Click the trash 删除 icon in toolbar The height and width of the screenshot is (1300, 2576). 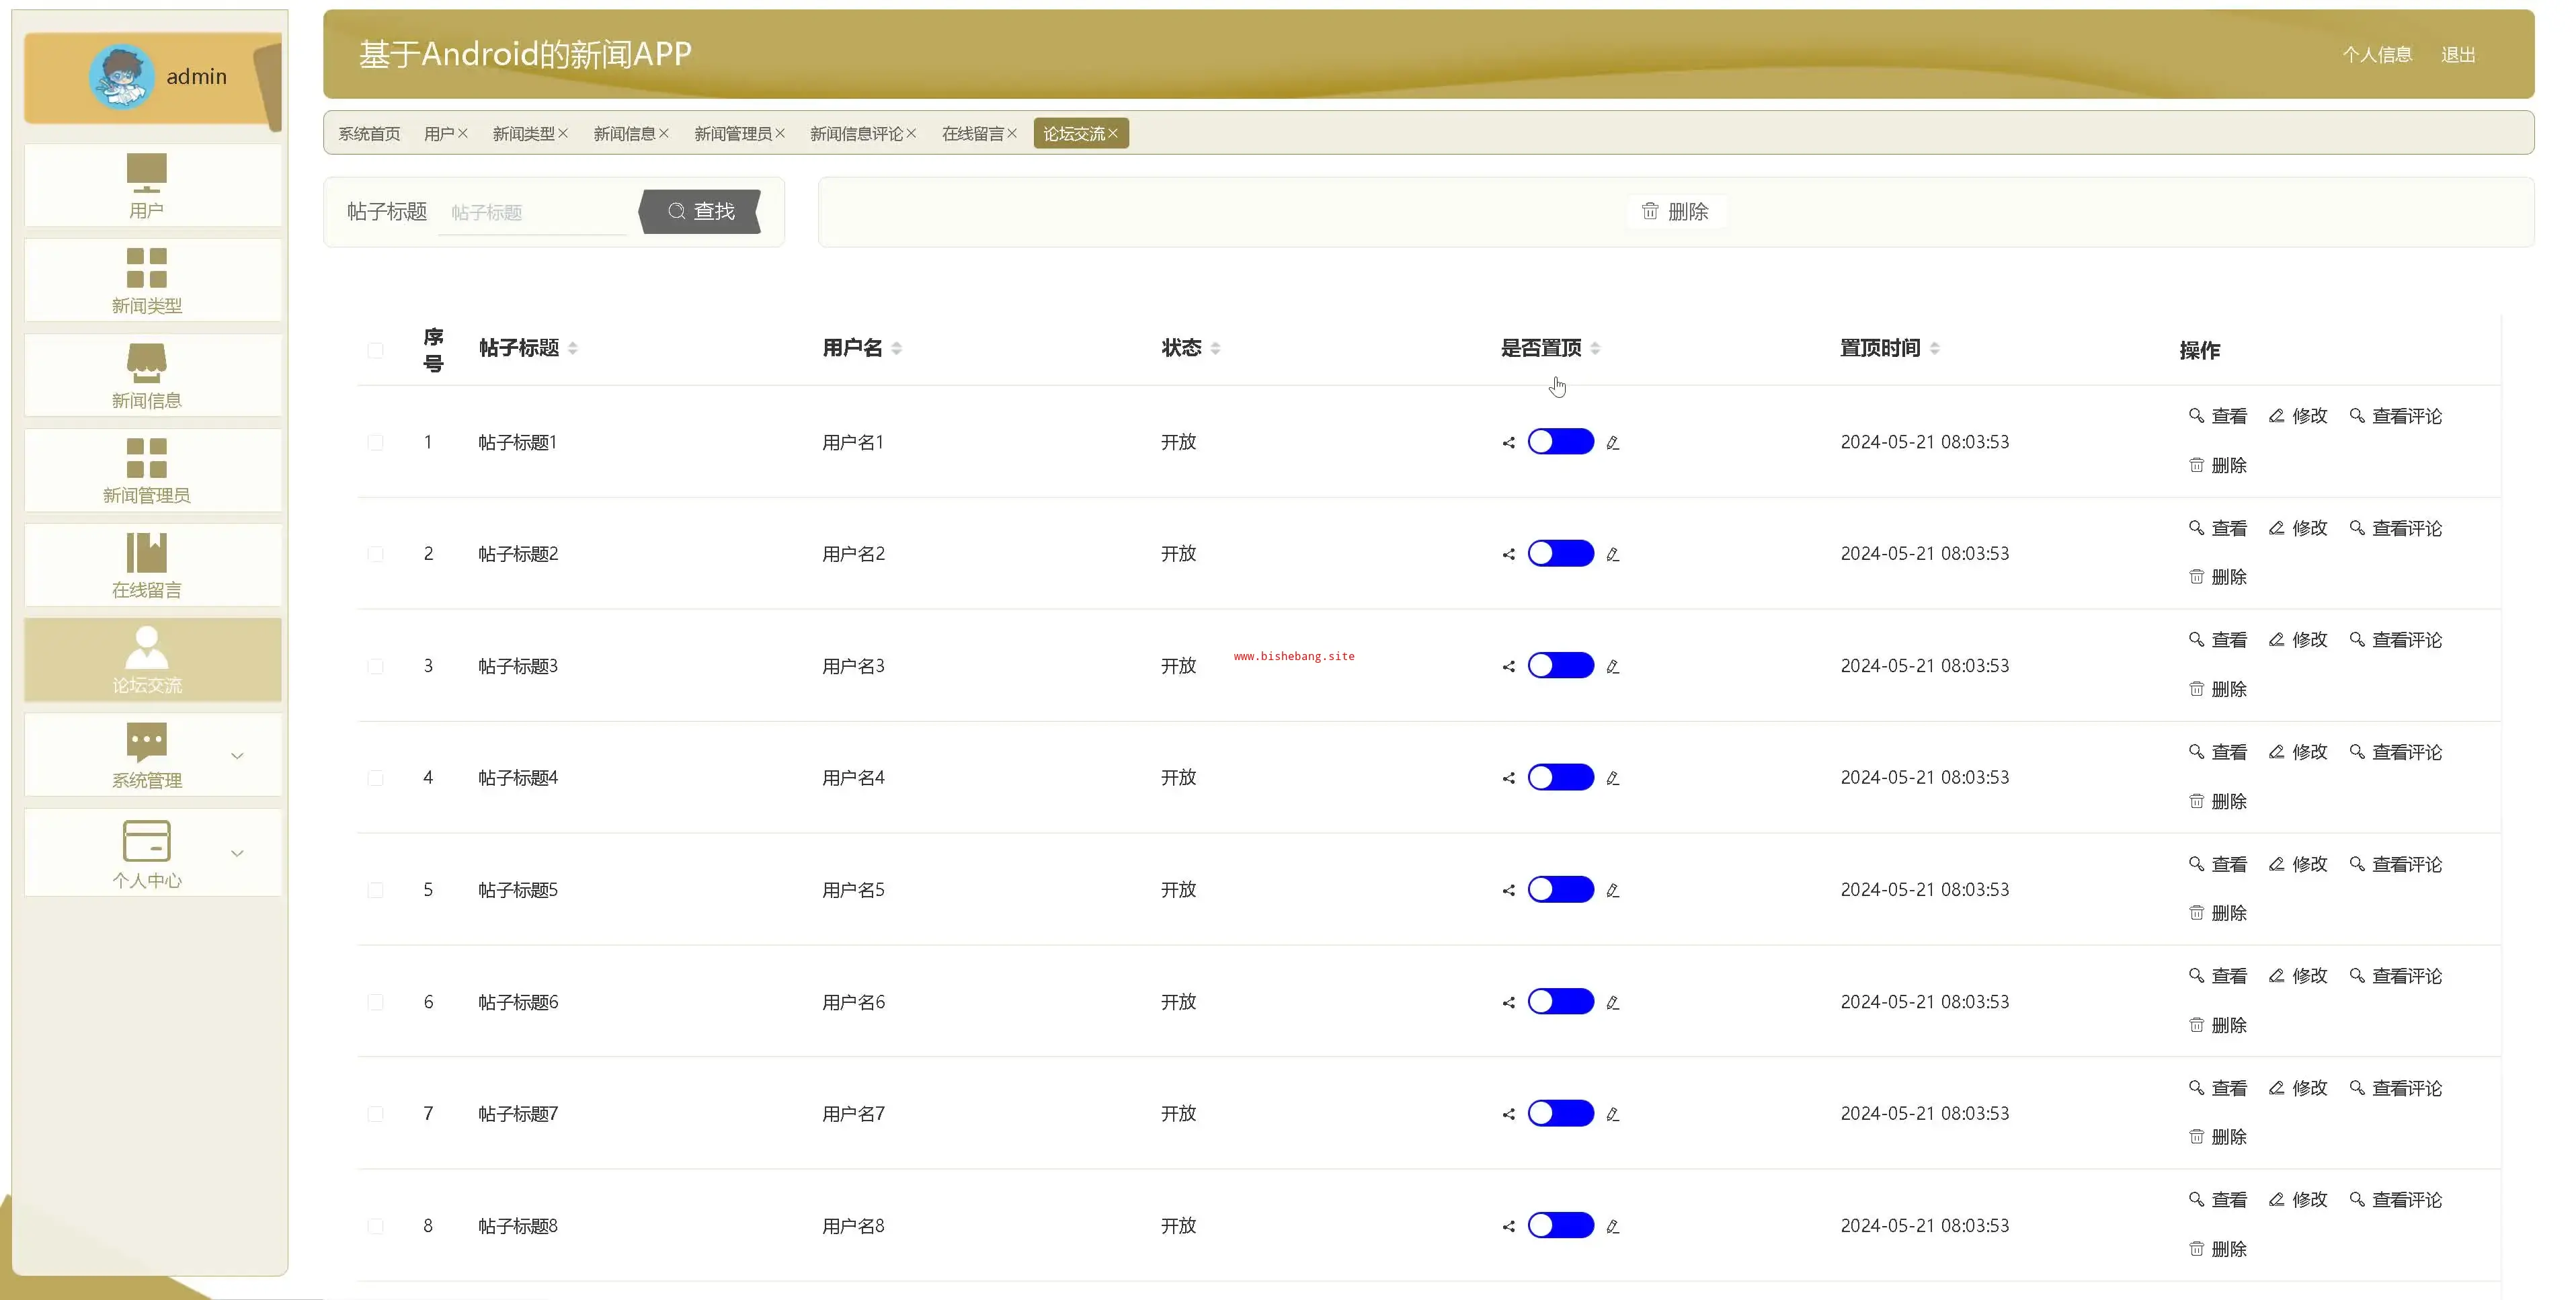(x=1650, y=211)
